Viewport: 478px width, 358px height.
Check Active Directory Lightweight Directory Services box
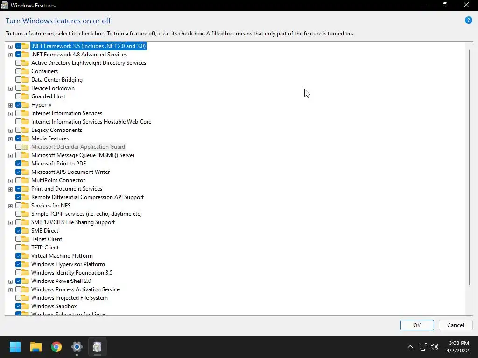pos(18,63)
